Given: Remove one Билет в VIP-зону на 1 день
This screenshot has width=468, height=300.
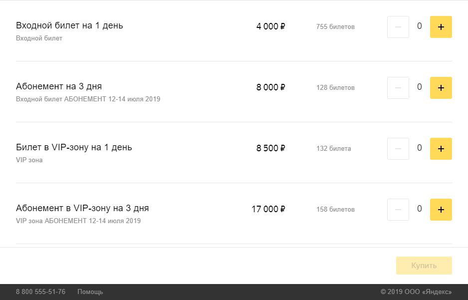Looking at the screenshot, I should tap(398, 149).
